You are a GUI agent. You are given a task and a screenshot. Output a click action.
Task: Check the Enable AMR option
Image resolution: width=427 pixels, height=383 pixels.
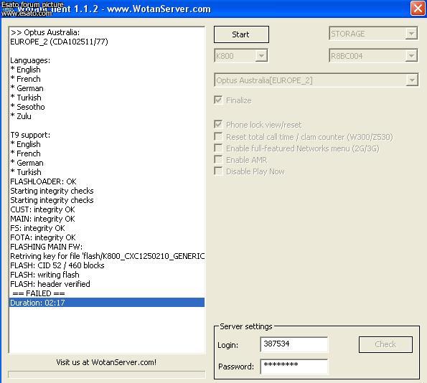(218, 159)
